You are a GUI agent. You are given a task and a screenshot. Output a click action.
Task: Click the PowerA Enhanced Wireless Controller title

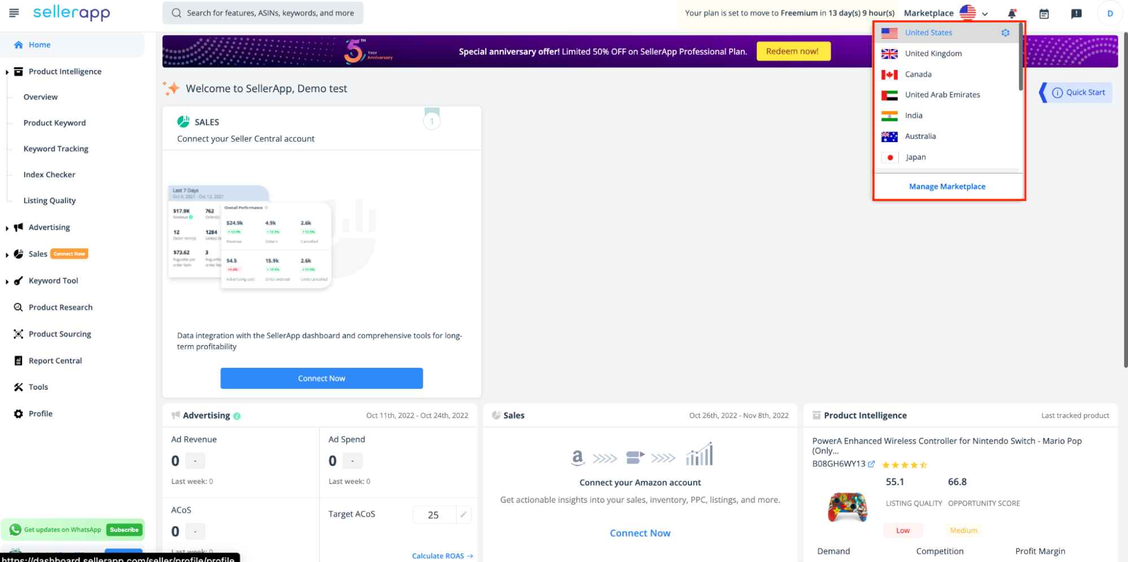[947, 446]
